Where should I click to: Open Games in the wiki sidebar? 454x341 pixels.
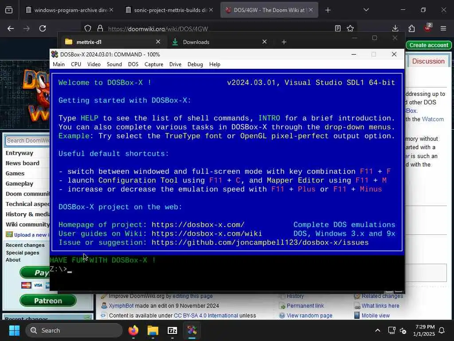15,174
